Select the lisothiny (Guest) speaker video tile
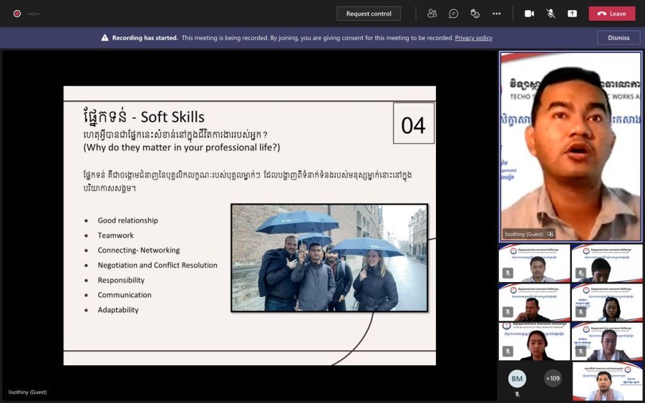Viewport: 645px width, 403px height. pyautogui.click(x=571, y=146)
